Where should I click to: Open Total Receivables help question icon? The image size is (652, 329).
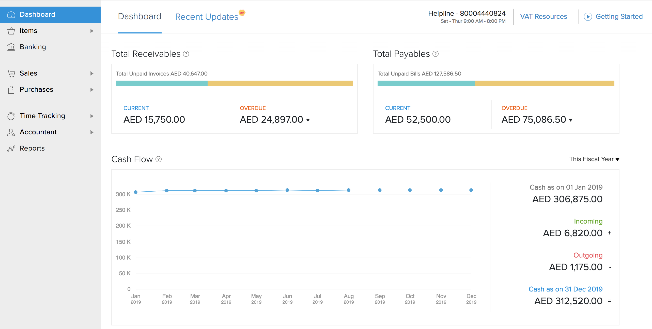coord(186,54)
